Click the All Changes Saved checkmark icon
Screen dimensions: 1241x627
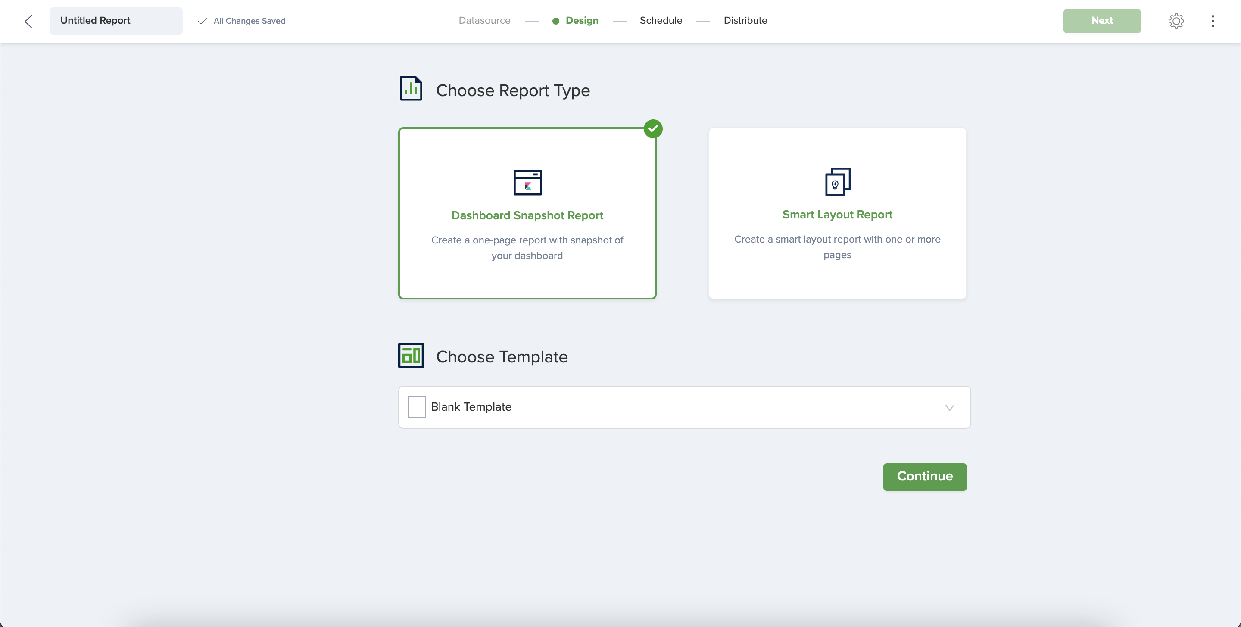pos(203,21)
